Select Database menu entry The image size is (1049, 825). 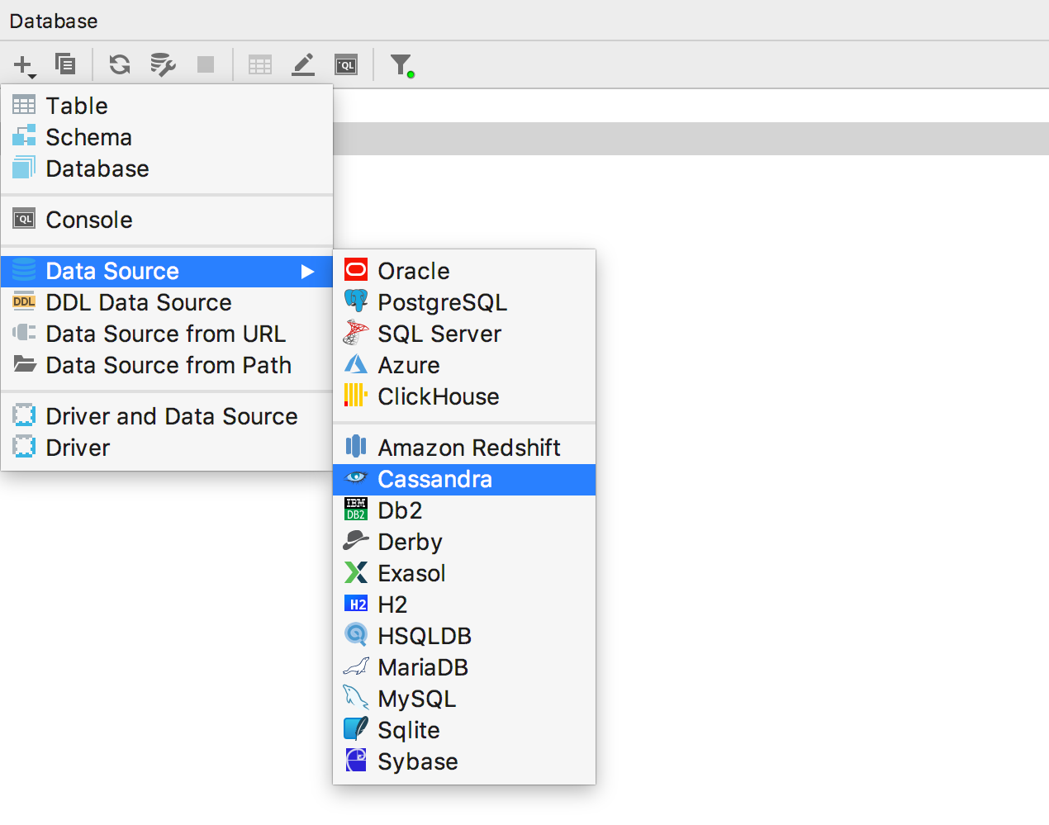167,168
